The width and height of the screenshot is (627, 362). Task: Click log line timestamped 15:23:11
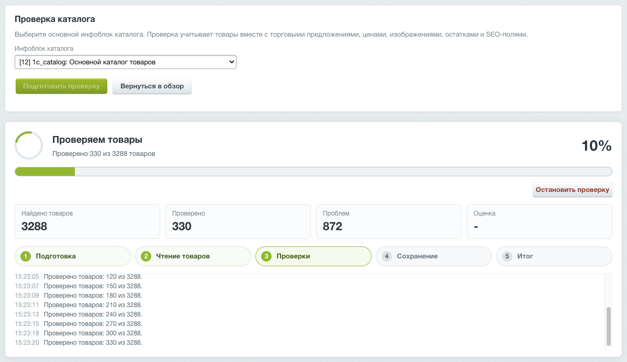[x=79, y=305]
